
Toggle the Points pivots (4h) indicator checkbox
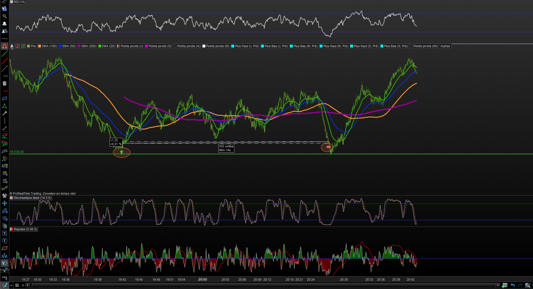(x=411, y=46)
